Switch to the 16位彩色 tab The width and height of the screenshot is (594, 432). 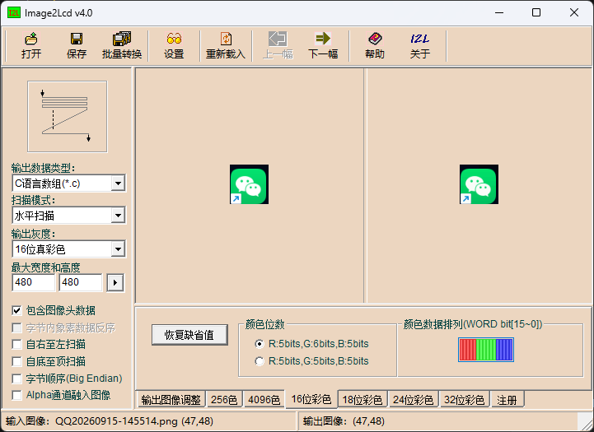[x=311, y=399]
